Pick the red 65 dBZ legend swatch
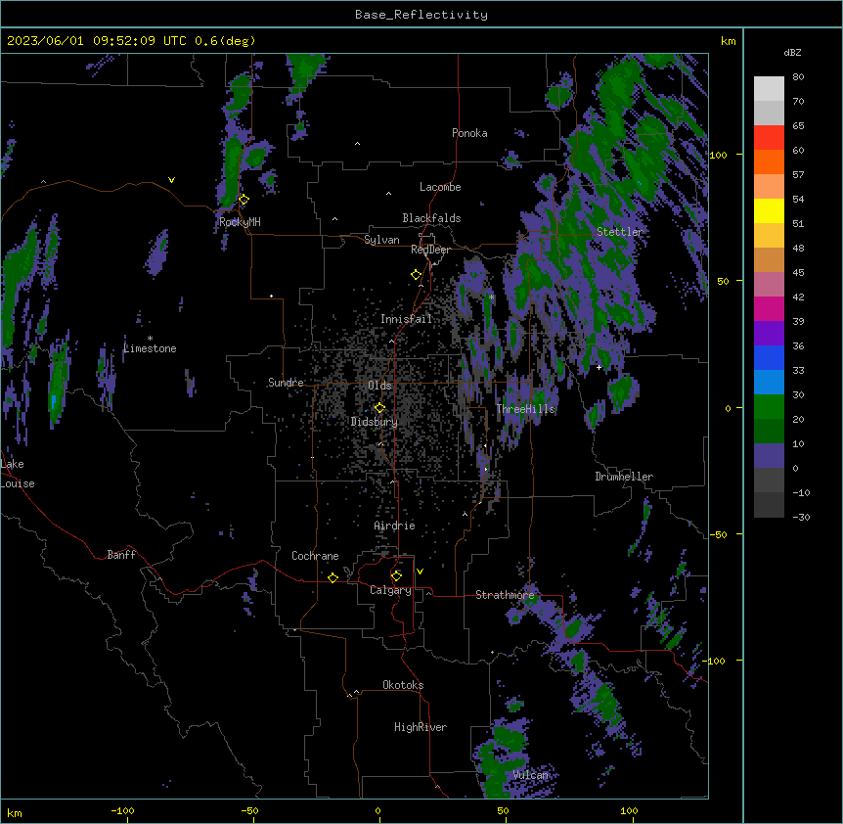The width and height of the screenshot is (843, 824). click(769, 138)
